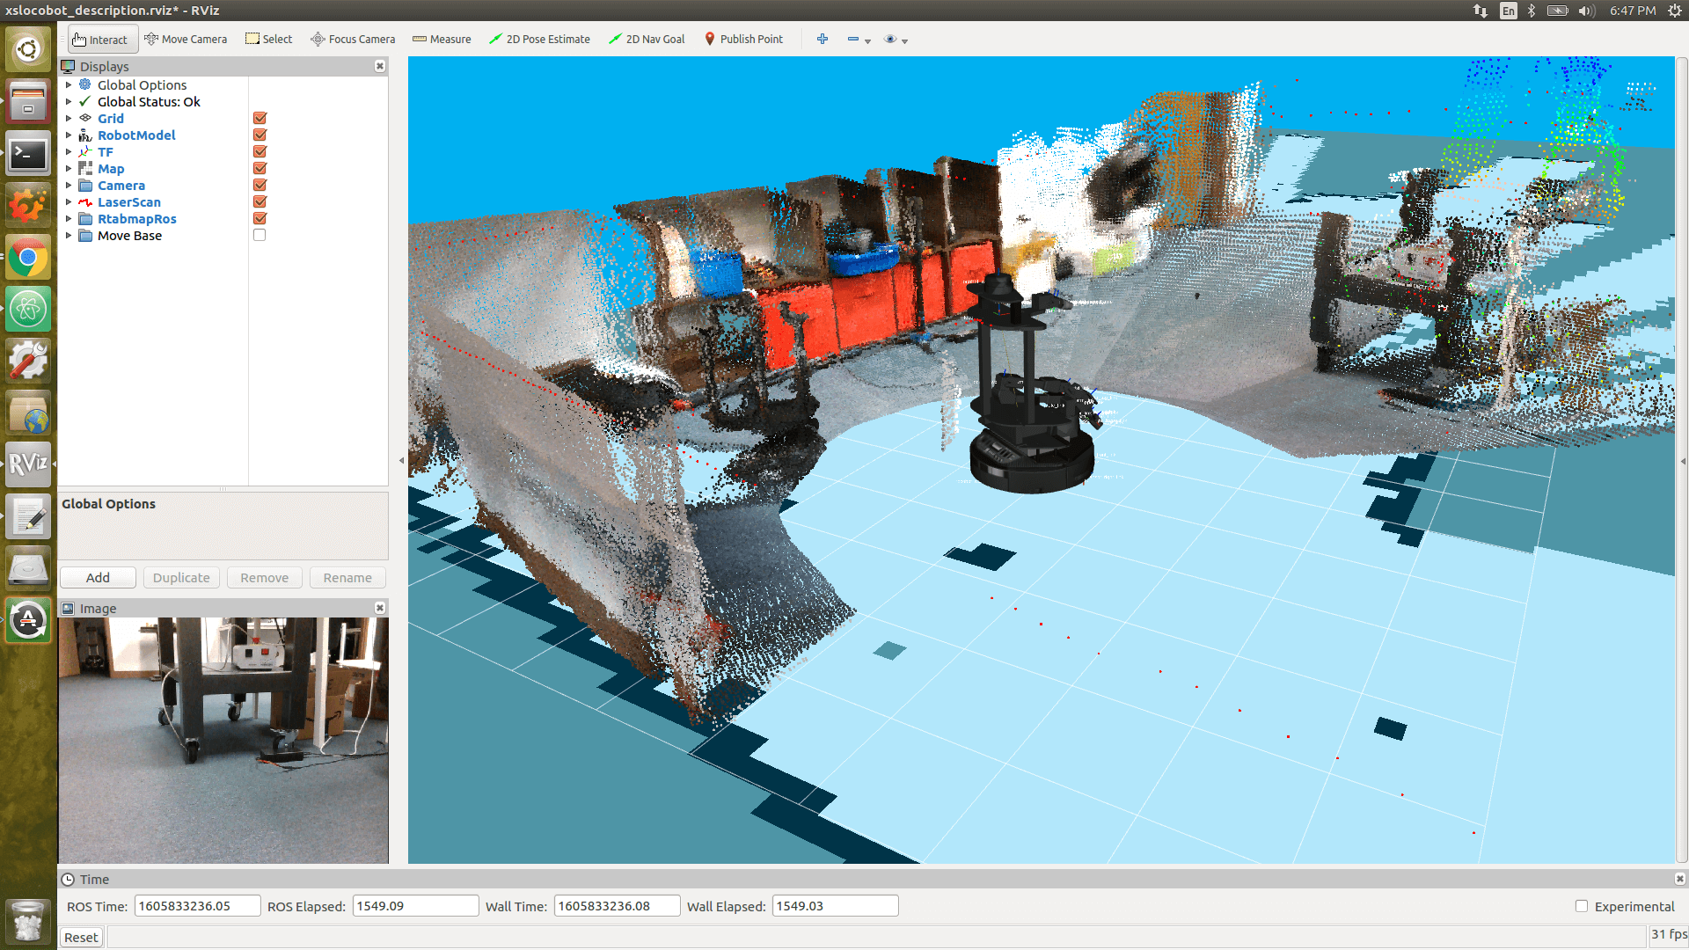Click the Rename display button
This screenshot has height=950, width=1689.
point(347,578)
